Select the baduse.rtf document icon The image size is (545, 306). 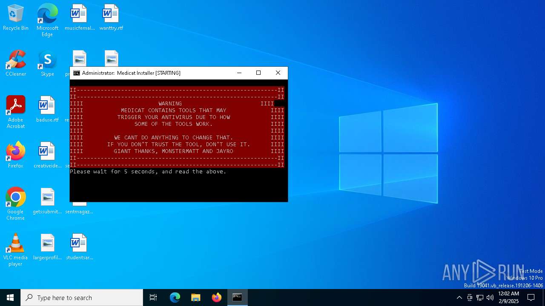47,110
